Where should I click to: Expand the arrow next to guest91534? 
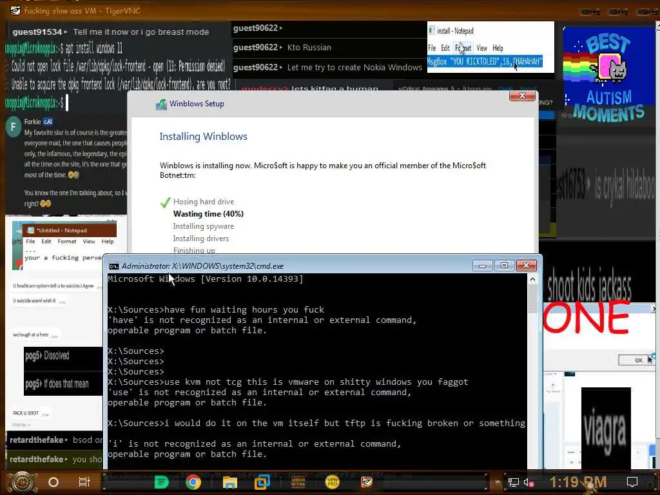(66, 32)
